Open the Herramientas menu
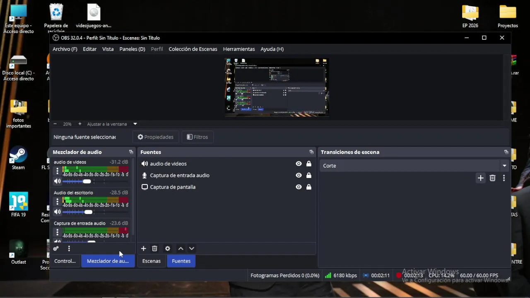530x298 pixels. coord(239,49)
